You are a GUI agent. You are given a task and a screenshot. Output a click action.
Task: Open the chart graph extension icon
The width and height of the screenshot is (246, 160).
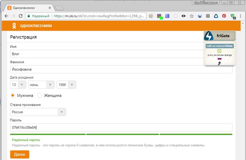(x=151, y=16)
